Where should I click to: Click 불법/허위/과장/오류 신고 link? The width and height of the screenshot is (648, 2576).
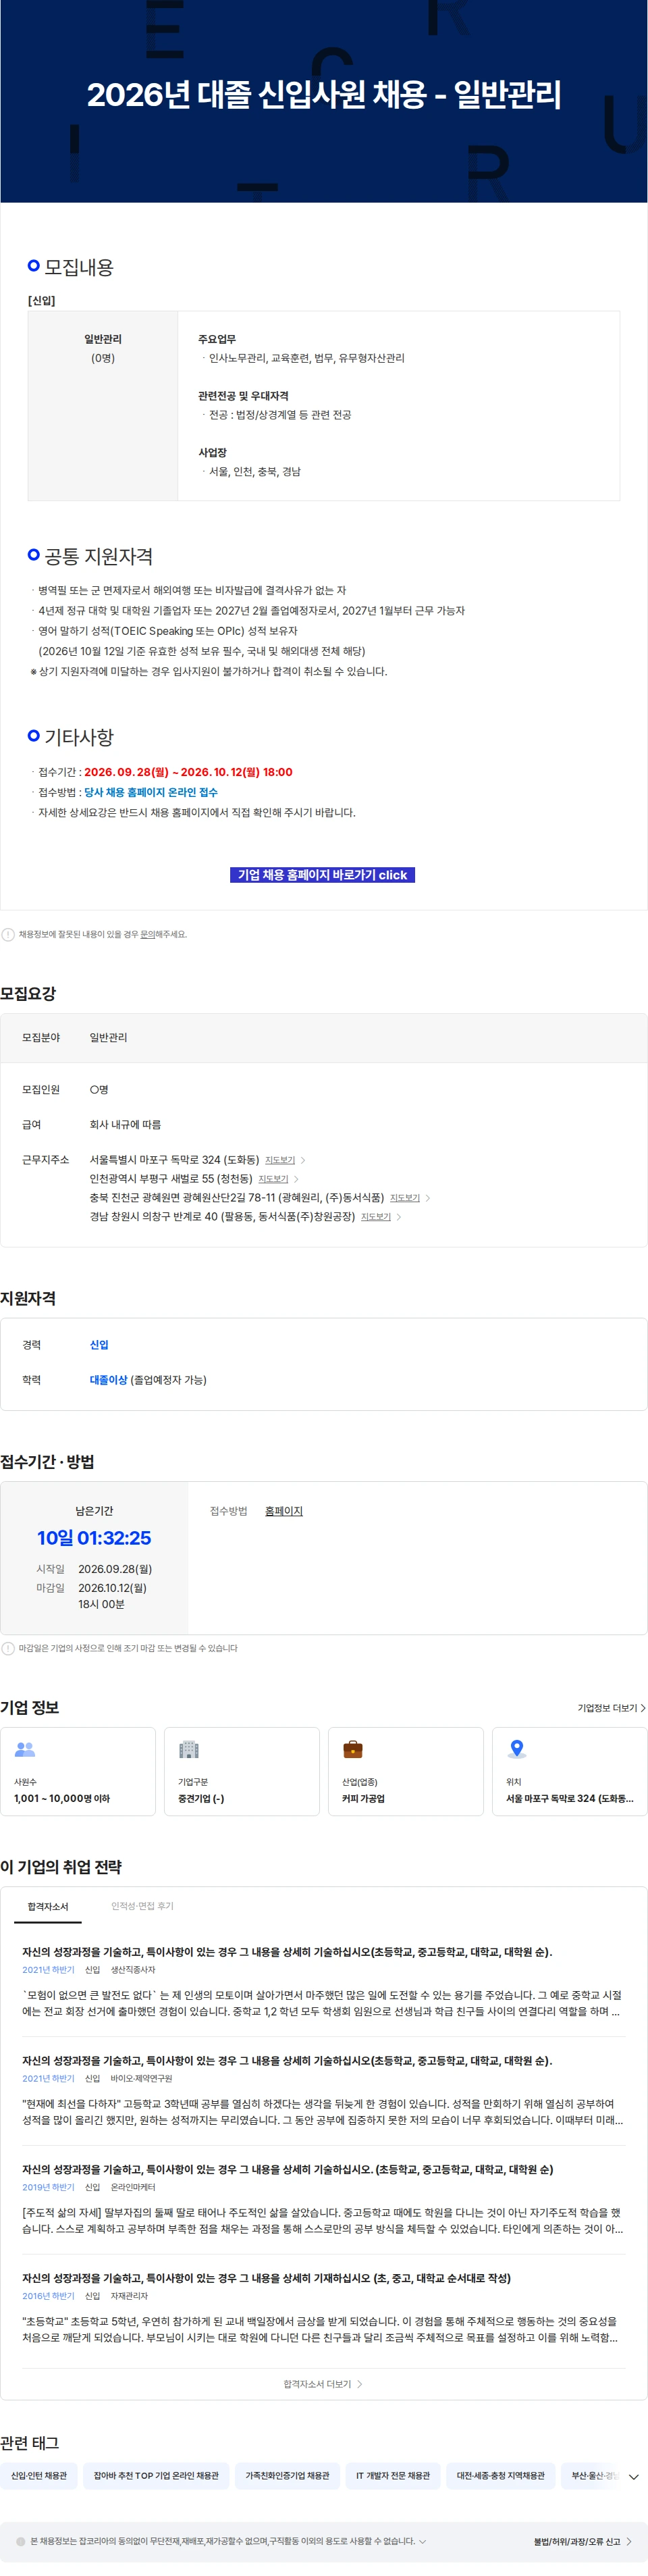coord(582,2541)
